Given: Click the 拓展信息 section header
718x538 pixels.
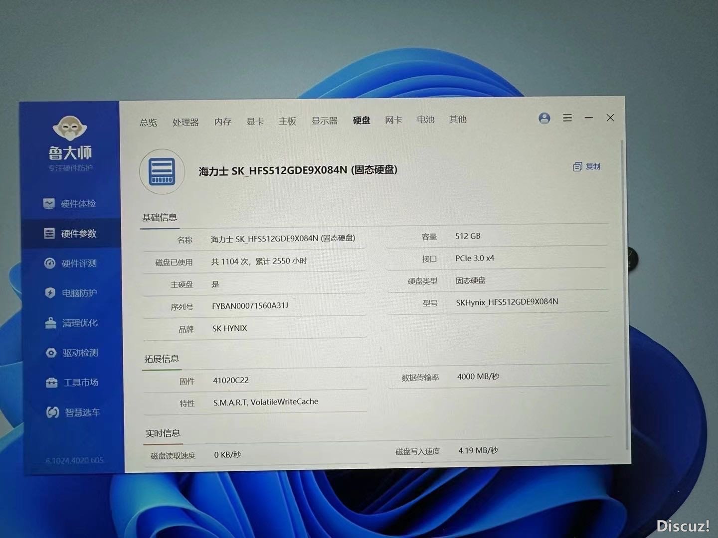Looking at the screenshot, I should point(162,359).
